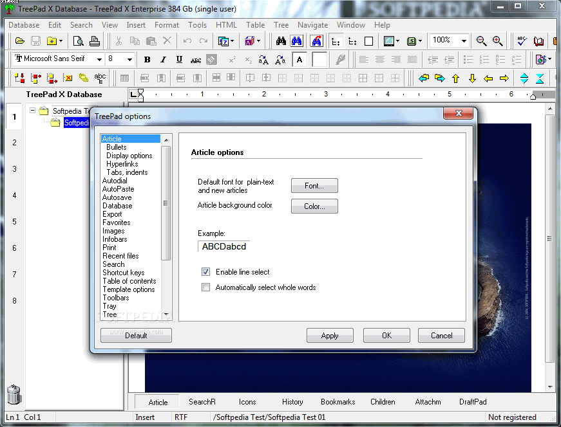Select Autosave in options list
This screenshot has width=561, height=427.
pyautogui.click(x=117, y=197)
